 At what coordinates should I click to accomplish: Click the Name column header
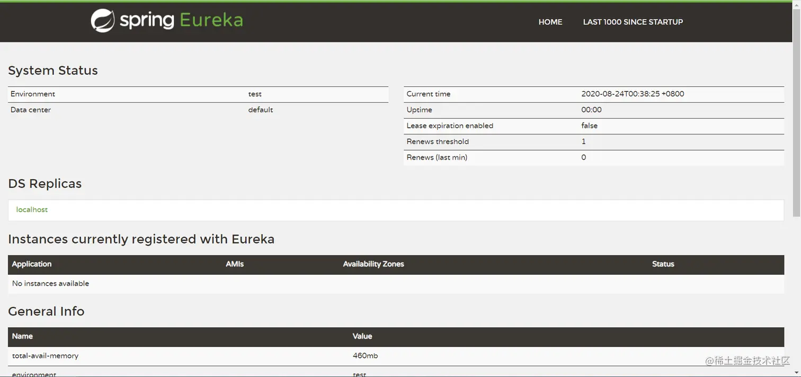pos(22,336)
